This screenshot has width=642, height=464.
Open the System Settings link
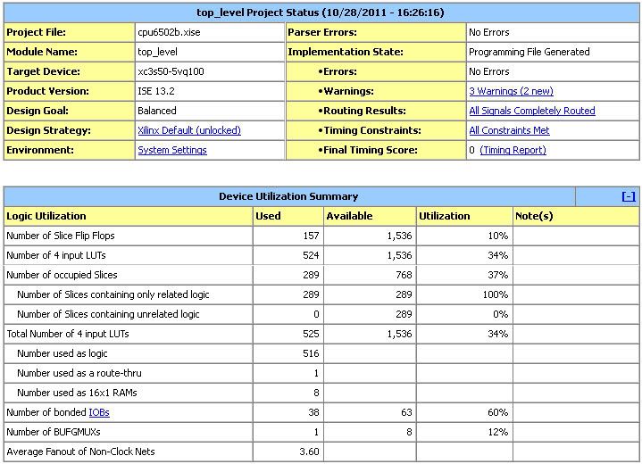point(171,150)
